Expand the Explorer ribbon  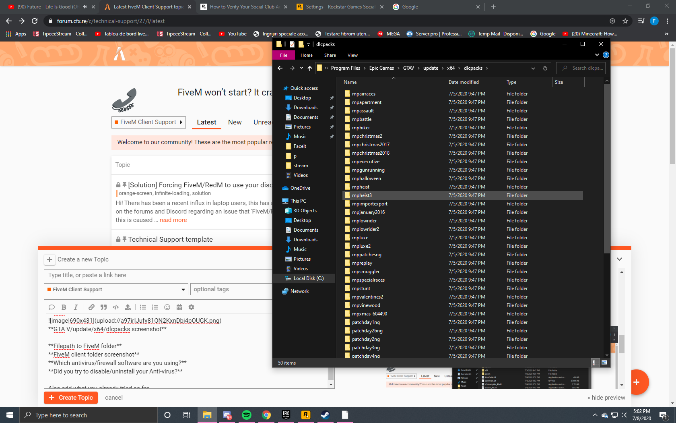coord(597,55)
